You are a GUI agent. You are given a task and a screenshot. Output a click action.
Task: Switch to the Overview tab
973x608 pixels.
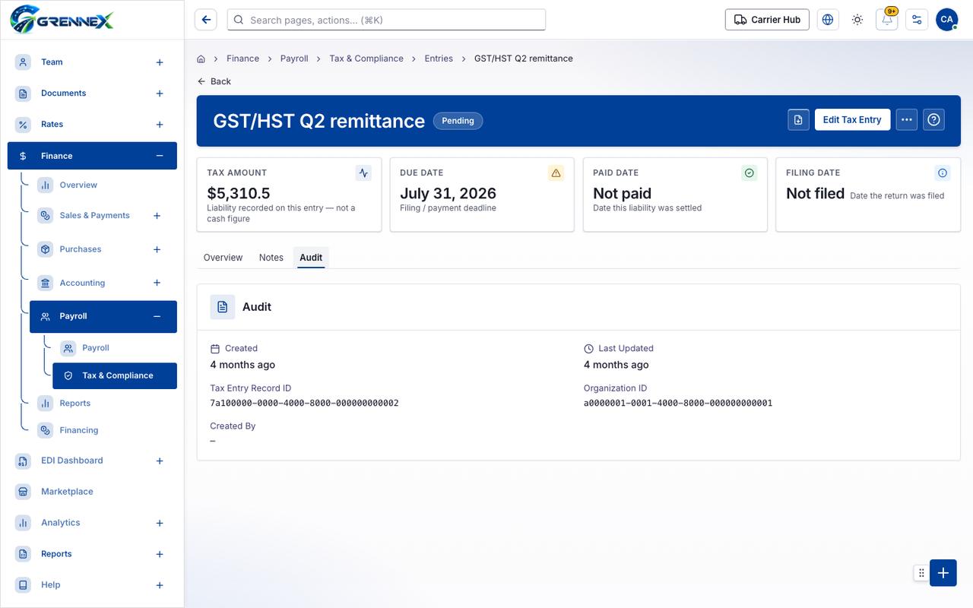tap(223, 258)
